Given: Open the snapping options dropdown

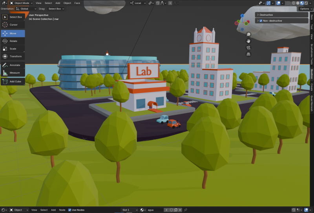Looking at the screenshot, I should 163,3.
